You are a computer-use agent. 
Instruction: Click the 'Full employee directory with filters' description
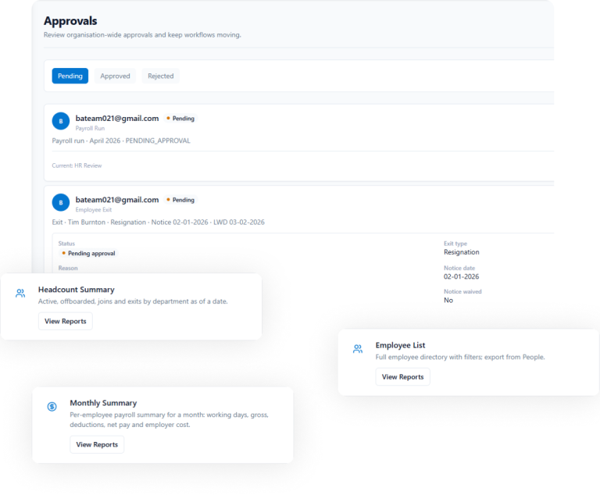[x=460, y=357]
